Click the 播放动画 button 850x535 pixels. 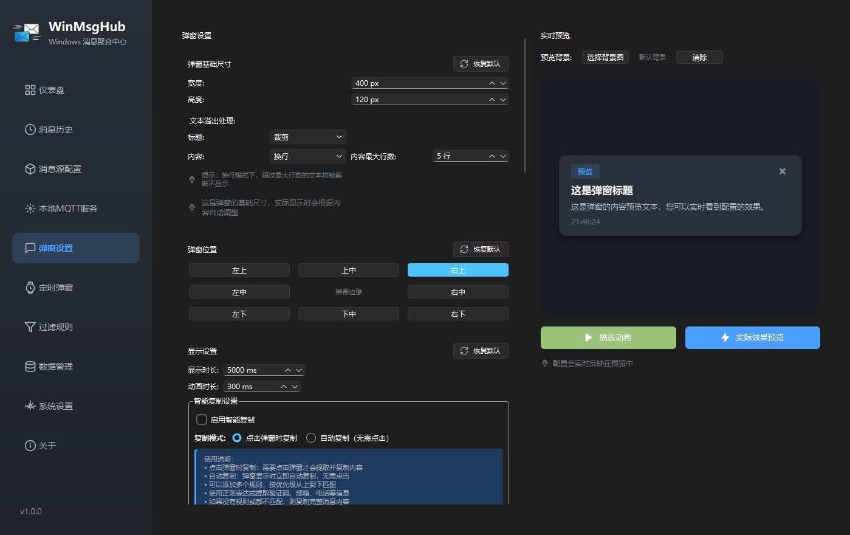(608, 337)
